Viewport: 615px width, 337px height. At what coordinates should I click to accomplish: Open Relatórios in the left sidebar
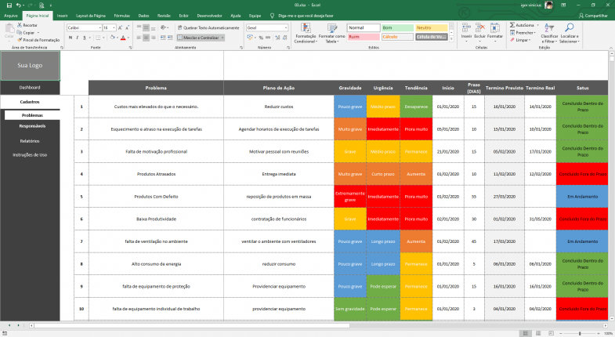pos(30,141)
